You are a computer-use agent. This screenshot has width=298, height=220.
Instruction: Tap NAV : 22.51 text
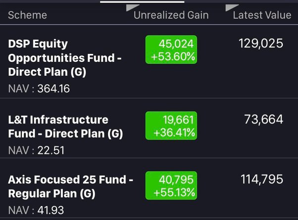pos(36,150)
